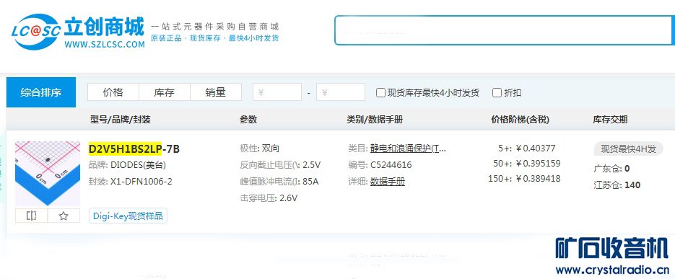The height and width of the screenshot is (279, 675).
Task: Click the Digi-Key现货样品 button
Action: click(x=129, y=216)
